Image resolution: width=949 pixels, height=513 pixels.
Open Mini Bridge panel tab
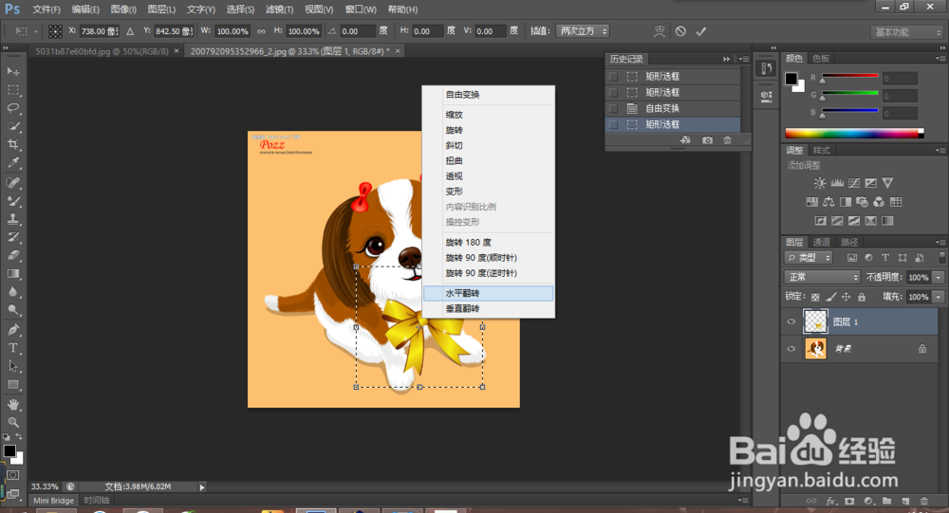tap(53, 501)
